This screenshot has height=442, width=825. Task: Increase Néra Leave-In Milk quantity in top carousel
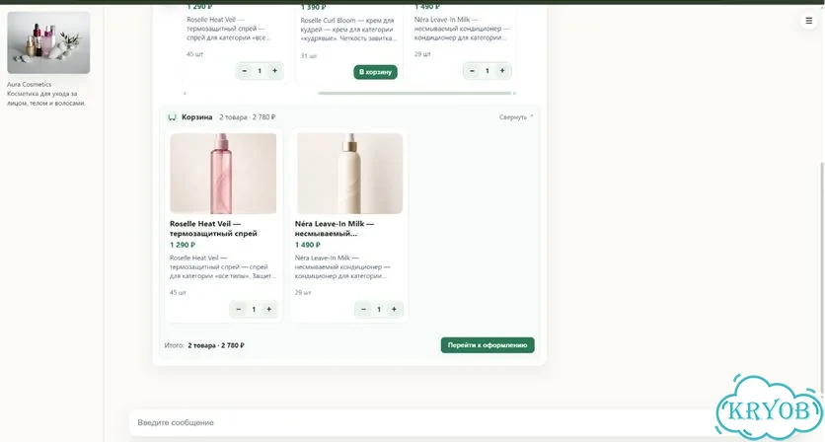click(x=502, y=70)
